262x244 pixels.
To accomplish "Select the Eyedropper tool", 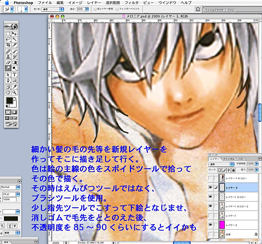I will [14, 87].
